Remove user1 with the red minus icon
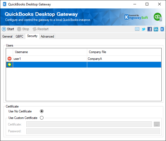This screenshot has width=166, height=141. click(x=10, y=59)
